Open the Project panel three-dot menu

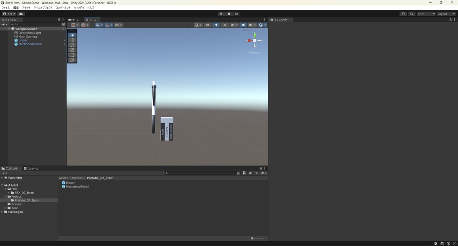coord(265,168)
